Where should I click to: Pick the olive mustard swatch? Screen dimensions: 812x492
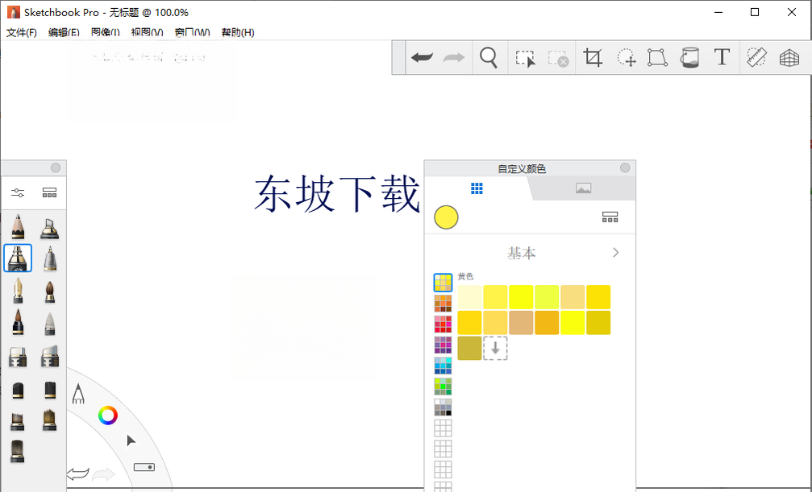point(469,348)
